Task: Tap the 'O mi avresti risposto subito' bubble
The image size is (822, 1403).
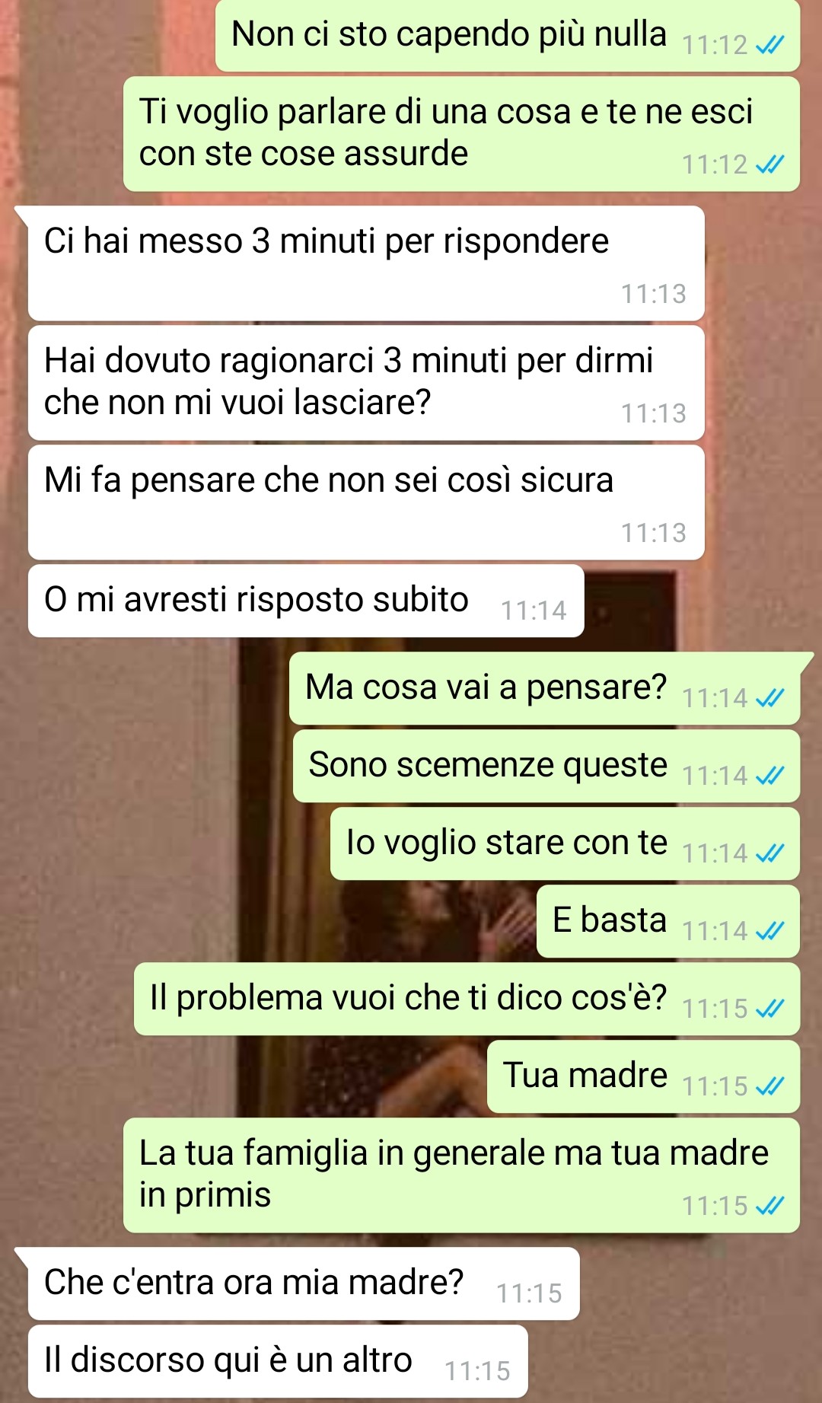Action: pos(306,601)
